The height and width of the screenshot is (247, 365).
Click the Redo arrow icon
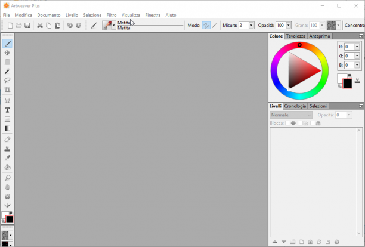tap(79, 26)
